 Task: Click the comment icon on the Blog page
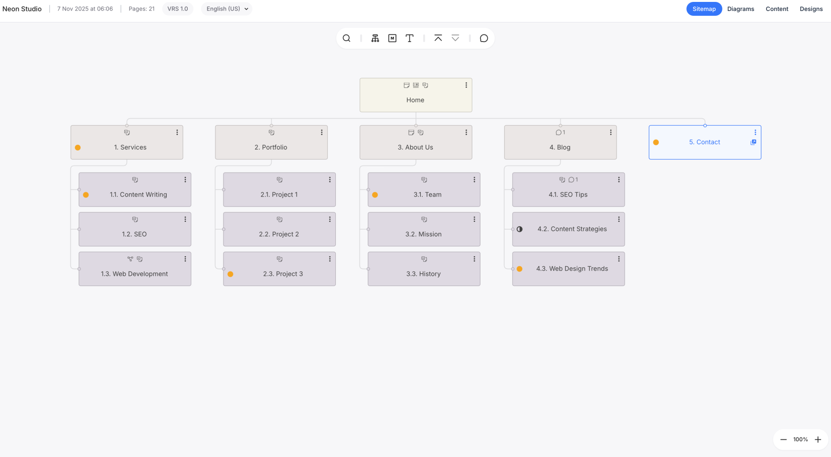(558, 132)
